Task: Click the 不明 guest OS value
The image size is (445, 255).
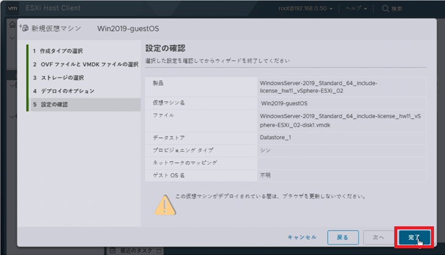Action: [x=265, y=175]
